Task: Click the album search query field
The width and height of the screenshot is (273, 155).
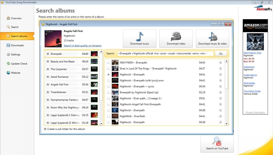Action: (x=165, y=54)
